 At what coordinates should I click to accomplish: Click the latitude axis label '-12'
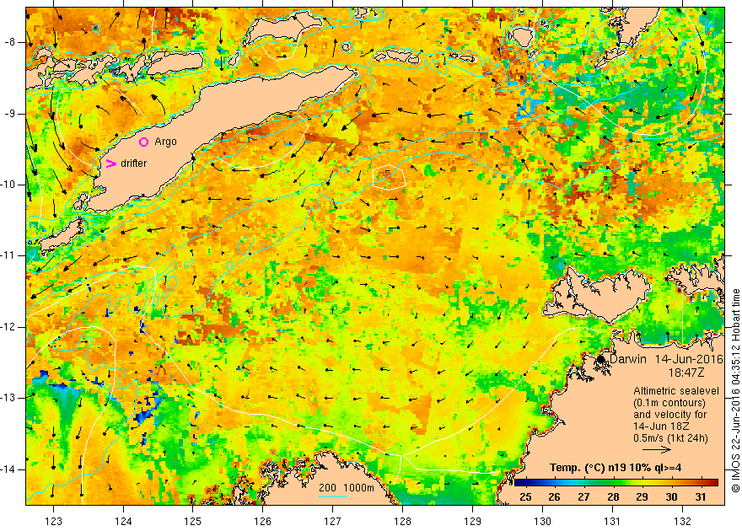[x=8, y=327]
